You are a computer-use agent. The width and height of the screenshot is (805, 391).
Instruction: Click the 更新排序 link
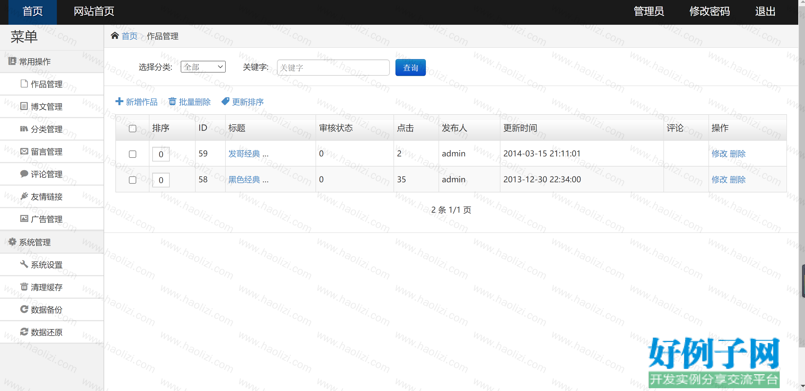[x=248, y=102]
